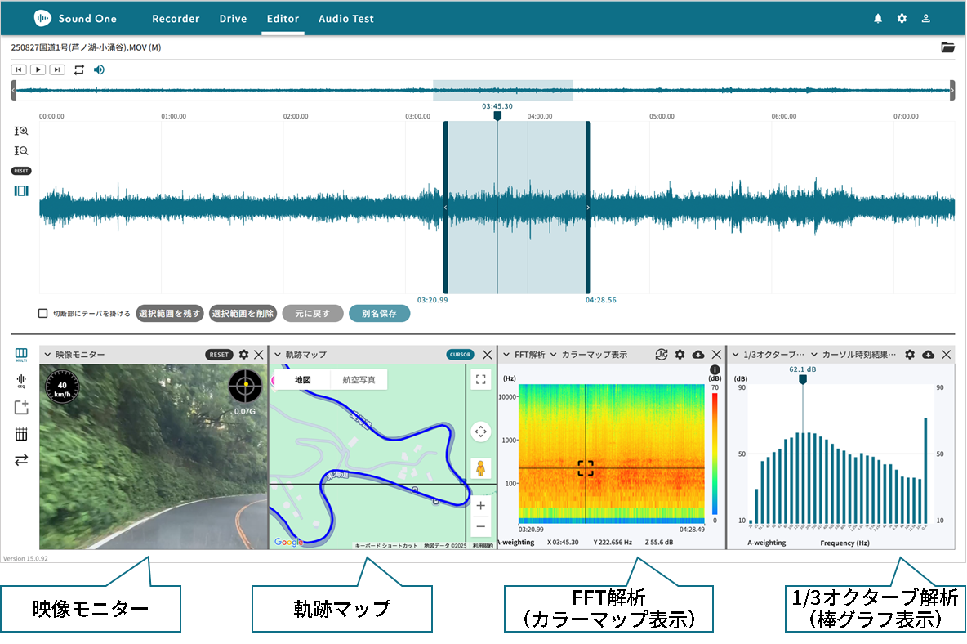Click the 03:45.30 playback cursor marker
Viewport: 967px width, 644px height.
497,115
